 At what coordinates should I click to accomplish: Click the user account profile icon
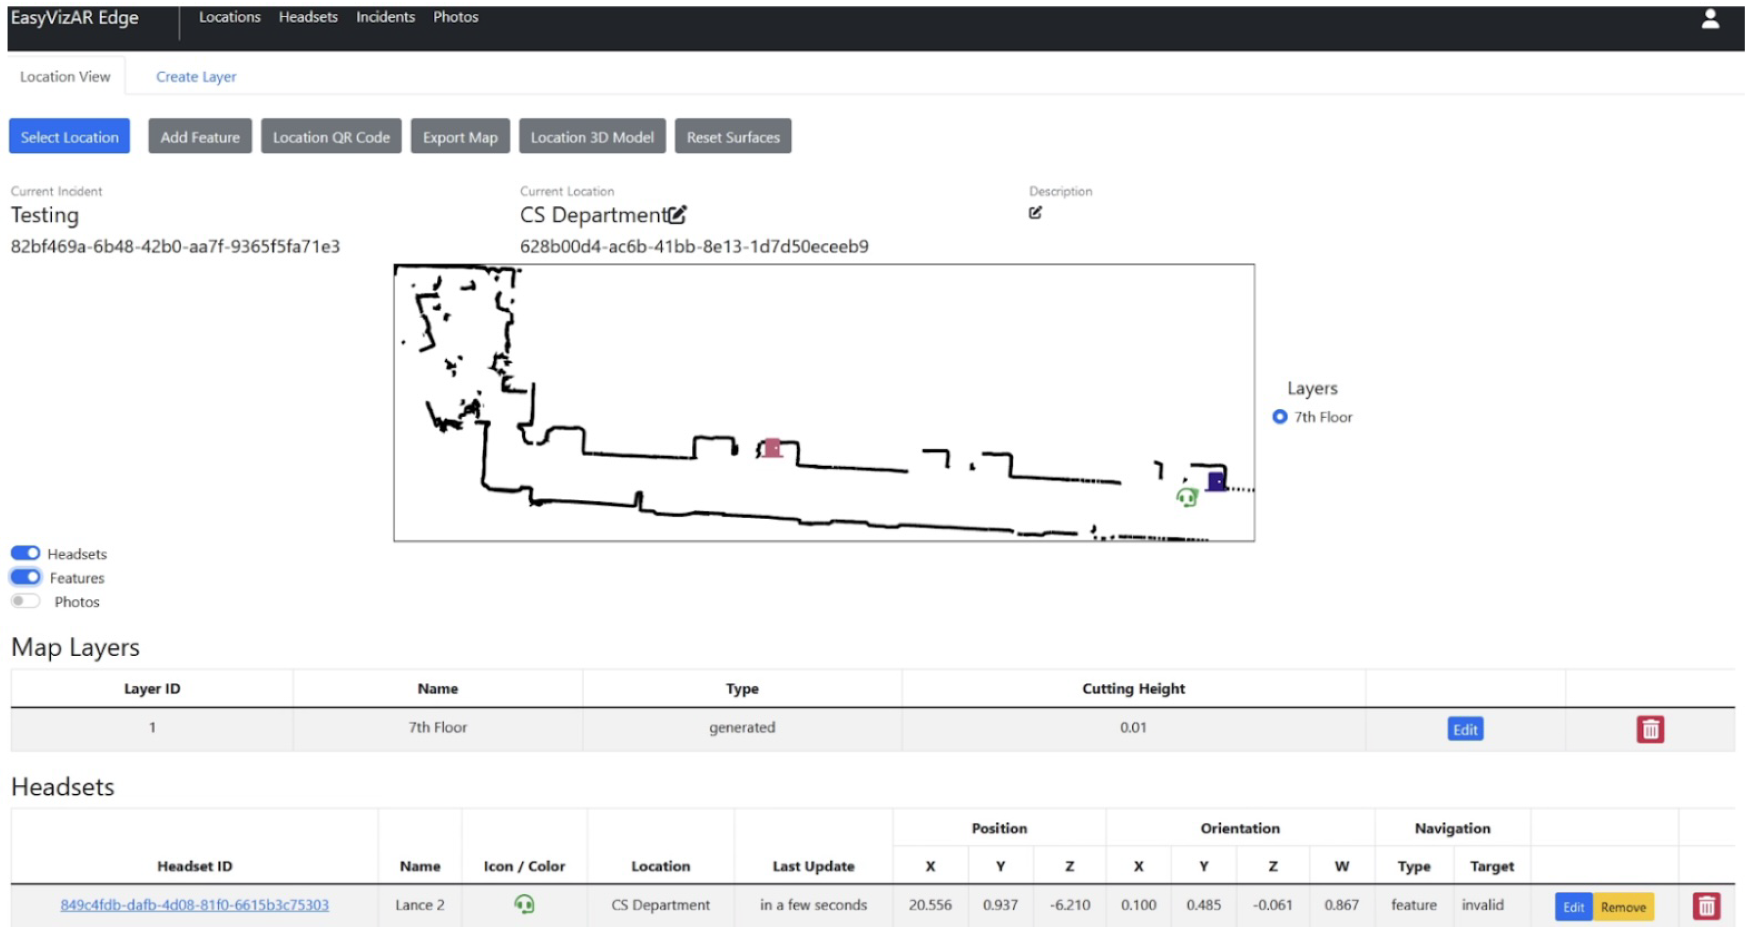(1709, 19)
